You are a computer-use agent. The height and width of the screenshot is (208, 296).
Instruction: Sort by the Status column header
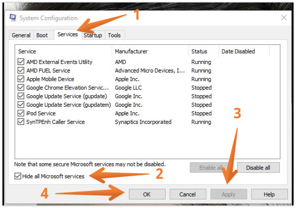(203, 51)
